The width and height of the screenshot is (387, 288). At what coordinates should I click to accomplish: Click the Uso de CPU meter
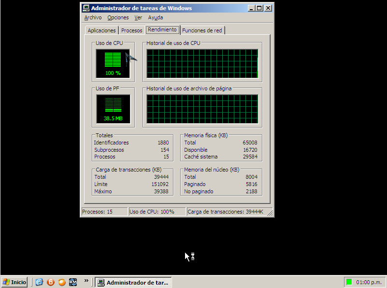tap(113, 64)
